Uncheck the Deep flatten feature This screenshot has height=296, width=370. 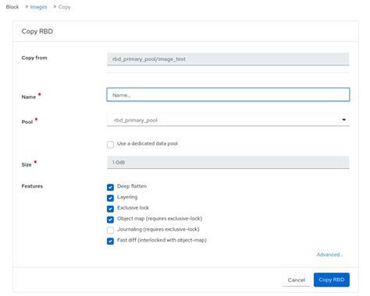tap(110, 187)
